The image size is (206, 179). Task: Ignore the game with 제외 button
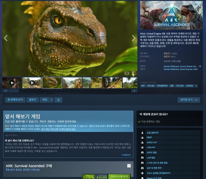(45, 100)
